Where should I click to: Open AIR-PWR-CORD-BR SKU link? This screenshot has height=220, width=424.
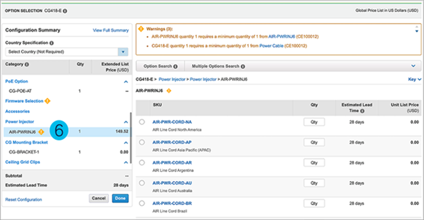(x=172, y=203)
